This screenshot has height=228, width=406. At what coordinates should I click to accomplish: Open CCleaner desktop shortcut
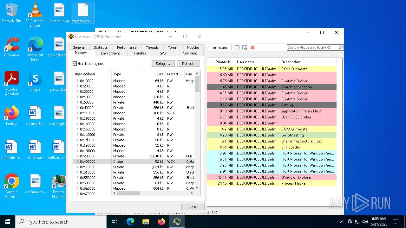pyautogui.click(x=12, y=47)
